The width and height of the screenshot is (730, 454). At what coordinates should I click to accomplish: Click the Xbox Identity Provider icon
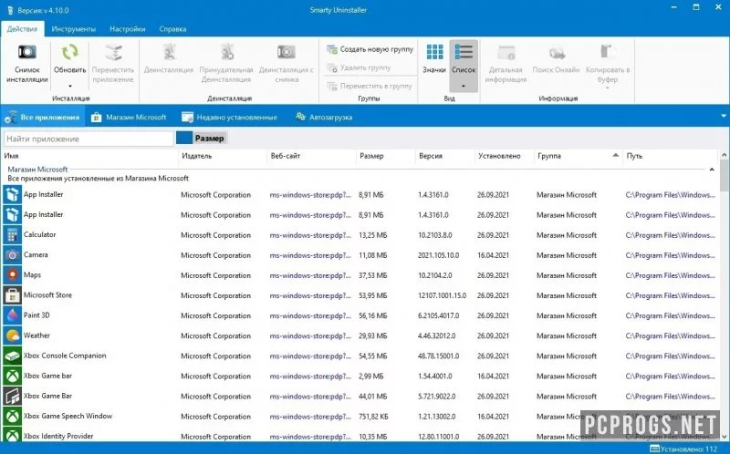[x=12, y=436]
